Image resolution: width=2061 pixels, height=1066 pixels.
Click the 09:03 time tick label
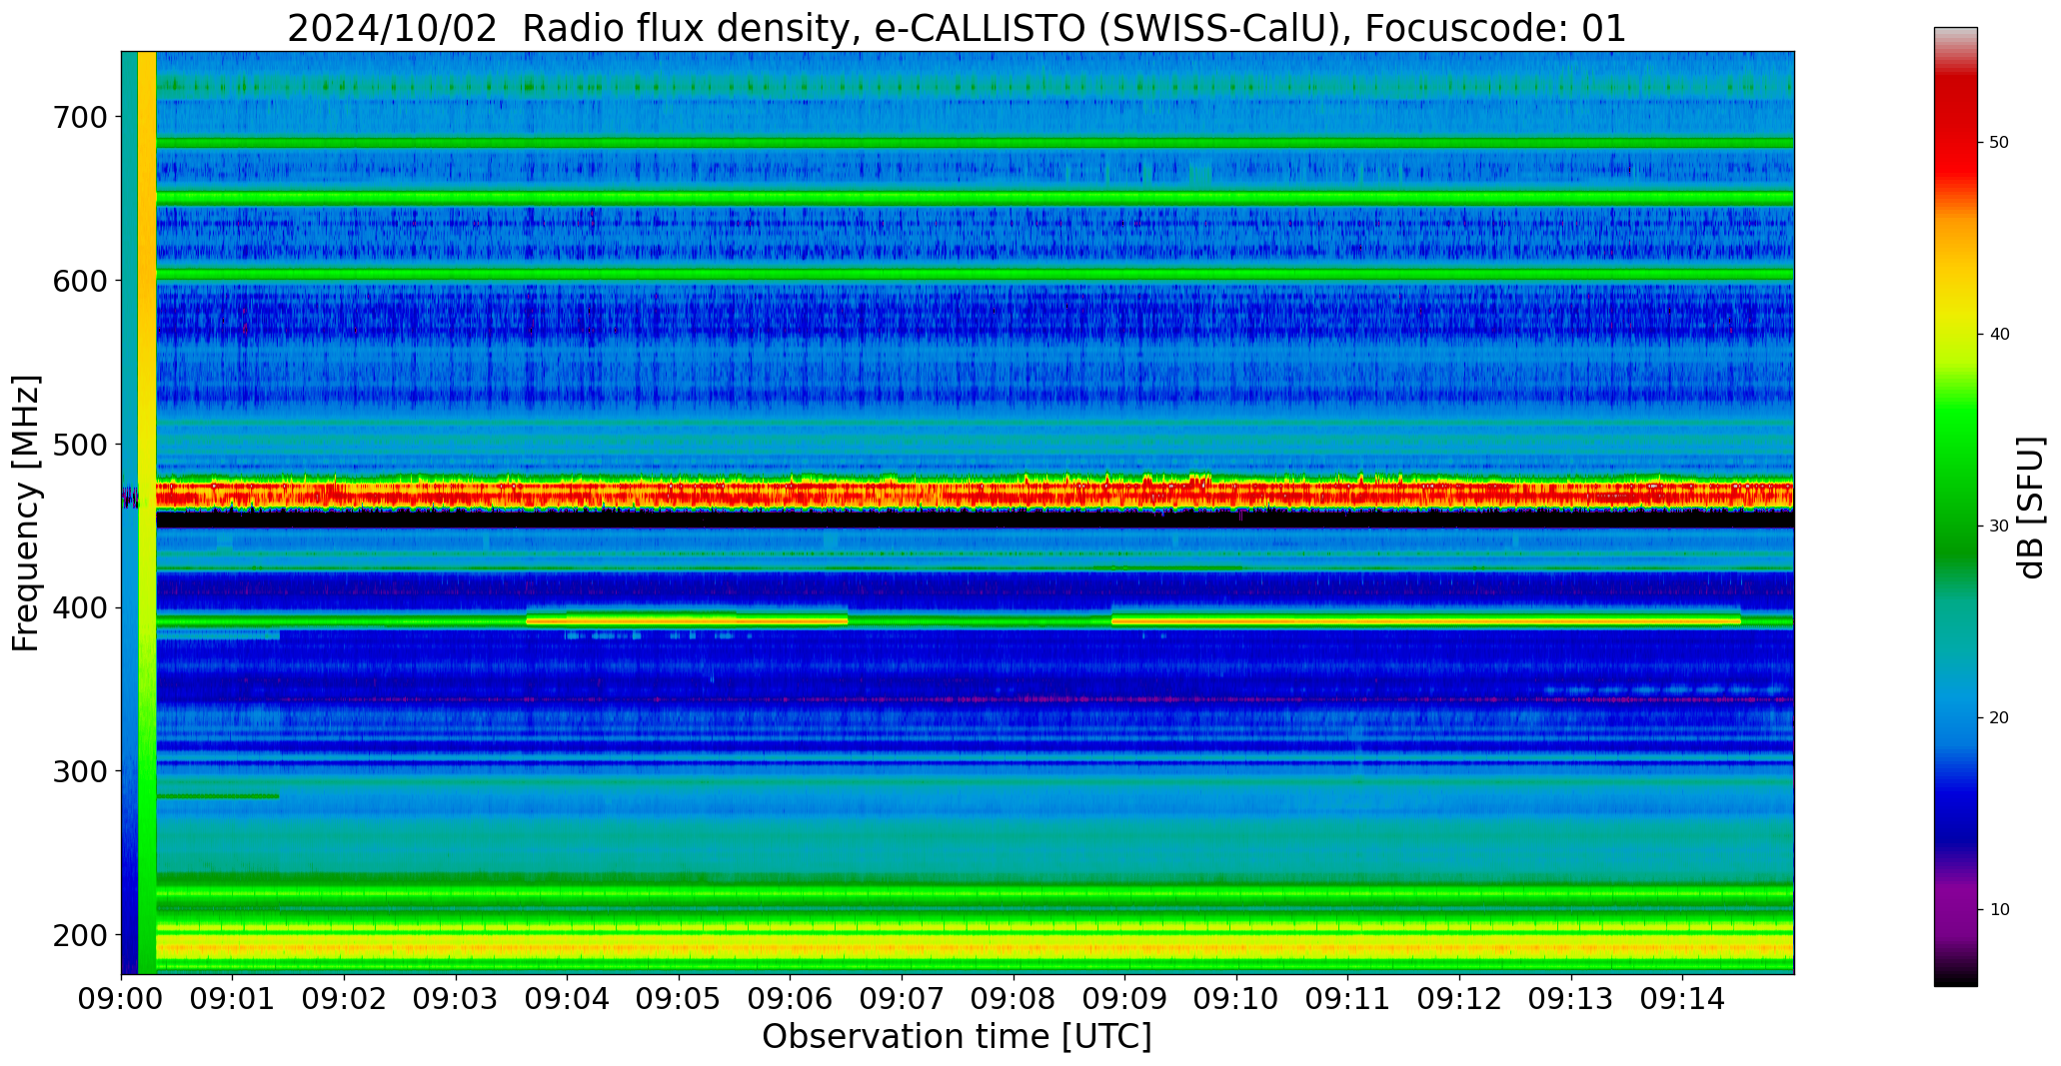point(456,1000)
